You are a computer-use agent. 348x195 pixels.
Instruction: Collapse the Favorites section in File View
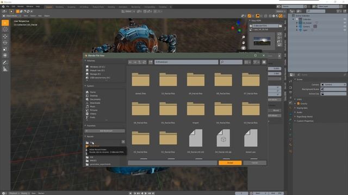[85, 126]
